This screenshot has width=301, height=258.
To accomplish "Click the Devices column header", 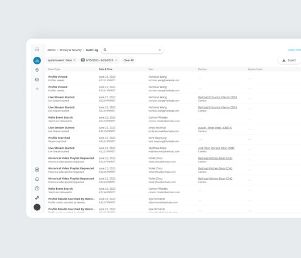I will [202, 69].
